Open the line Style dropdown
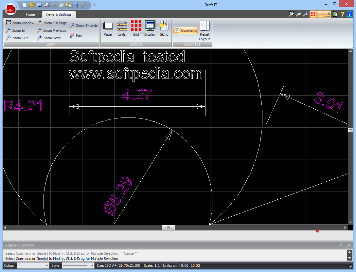The image size is (356, 272). 78,265
